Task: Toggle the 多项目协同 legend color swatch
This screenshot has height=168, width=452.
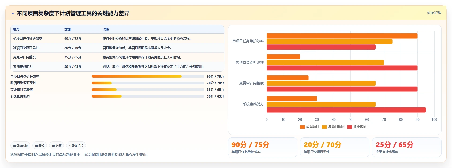Action: click(x=324, y=127)
